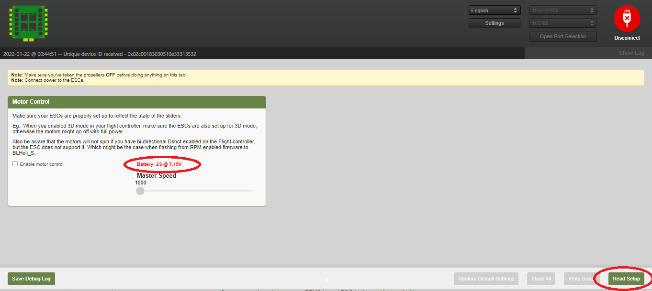Click the Flash All button
652x291 pixels.
pyautogui.click(x=541, y=279)
